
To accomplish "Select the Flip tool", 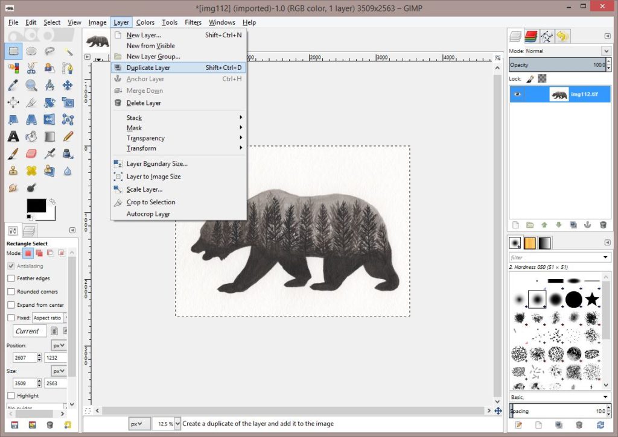I will tap(49, 119).
